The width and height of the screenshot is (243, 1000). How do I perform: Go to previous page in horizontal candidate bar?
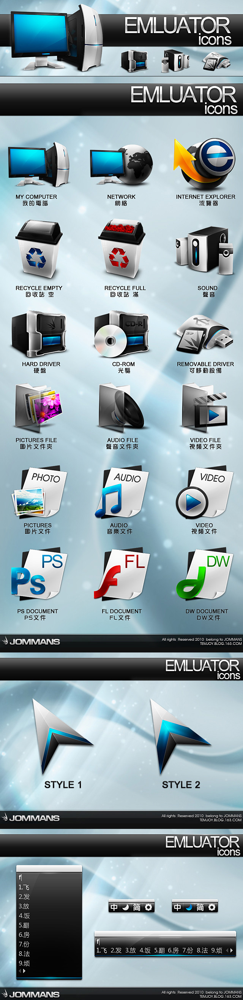227,950
